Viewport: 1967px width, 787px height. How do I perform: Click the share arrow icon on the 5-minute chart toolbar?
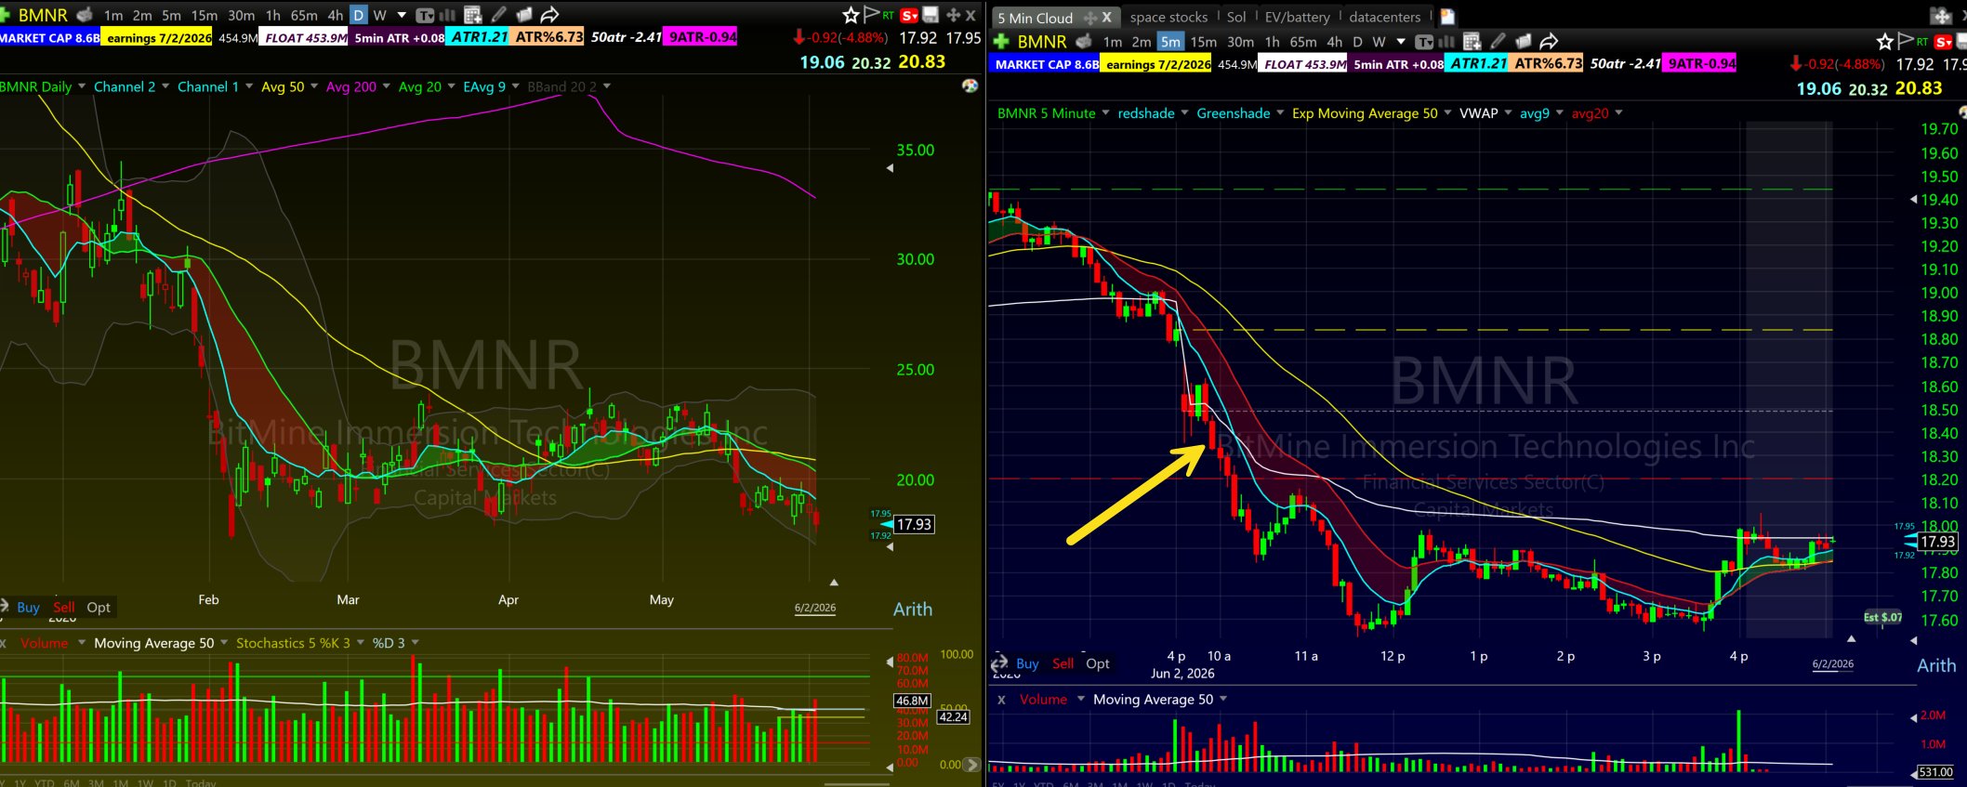(1549, 41)
